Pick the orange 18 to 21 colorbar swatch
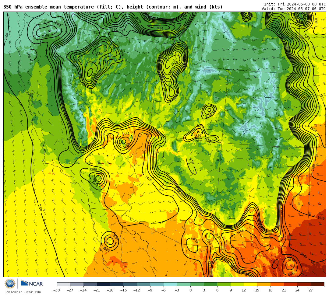 [x=278, y=284]
